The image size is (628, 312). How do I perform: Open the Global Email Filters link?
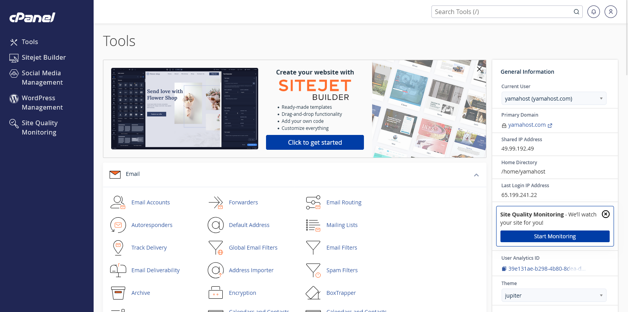coord(253,248)
